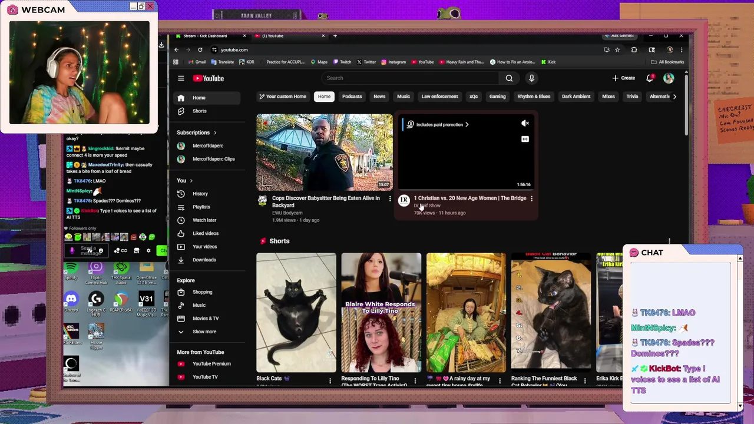Screen dimensions: 754x424
Task: Open Liked videos in sidebar
Action: tap(207, 233)
